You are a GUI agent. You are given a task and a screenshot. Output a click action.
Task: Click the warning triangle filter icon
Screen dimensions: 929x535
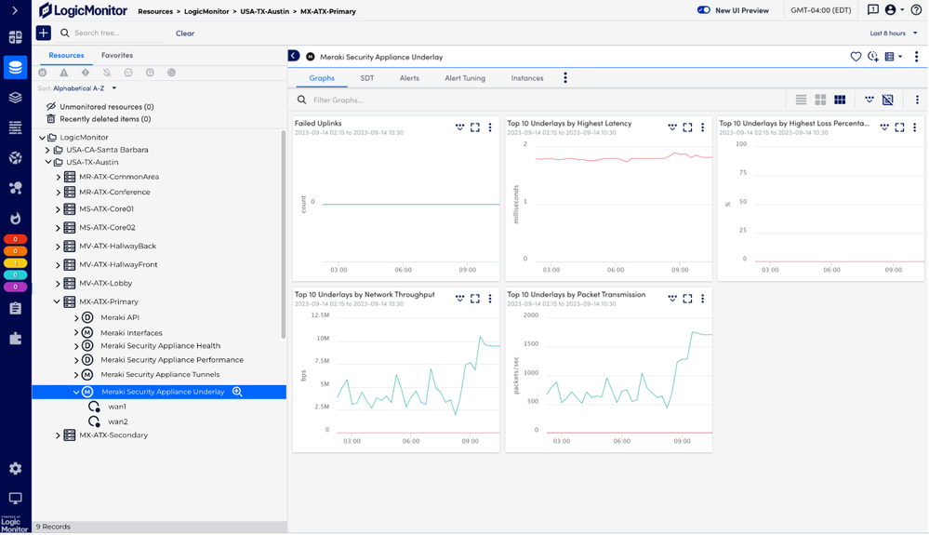point(64,73)
